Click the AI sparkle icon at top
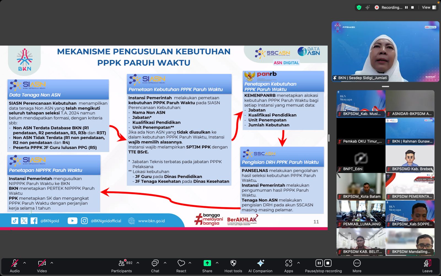441x276 pixels. (367, 7)
